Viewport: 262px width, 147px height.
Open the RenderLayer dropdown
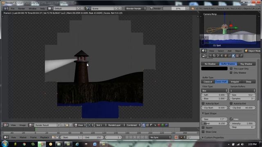coord(116,125)
